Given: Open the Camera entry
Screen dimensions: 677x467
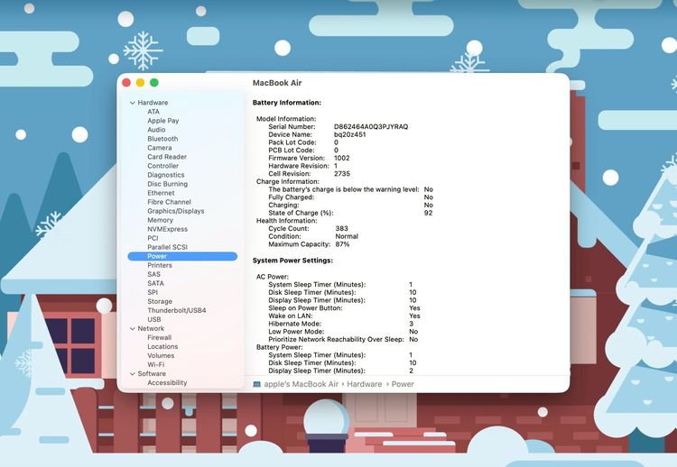Looking at the screenshot, I should (159, 148).
